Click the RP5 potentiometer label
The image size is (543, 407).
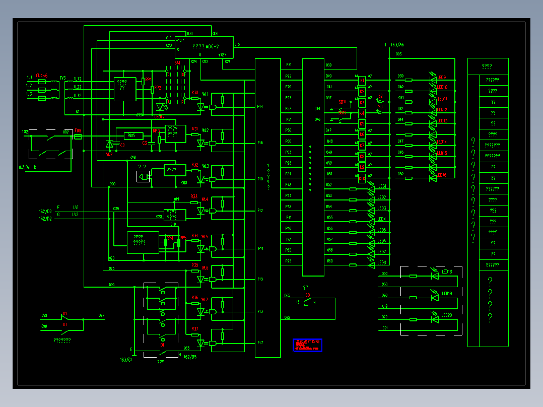click(x=183, y=238)
